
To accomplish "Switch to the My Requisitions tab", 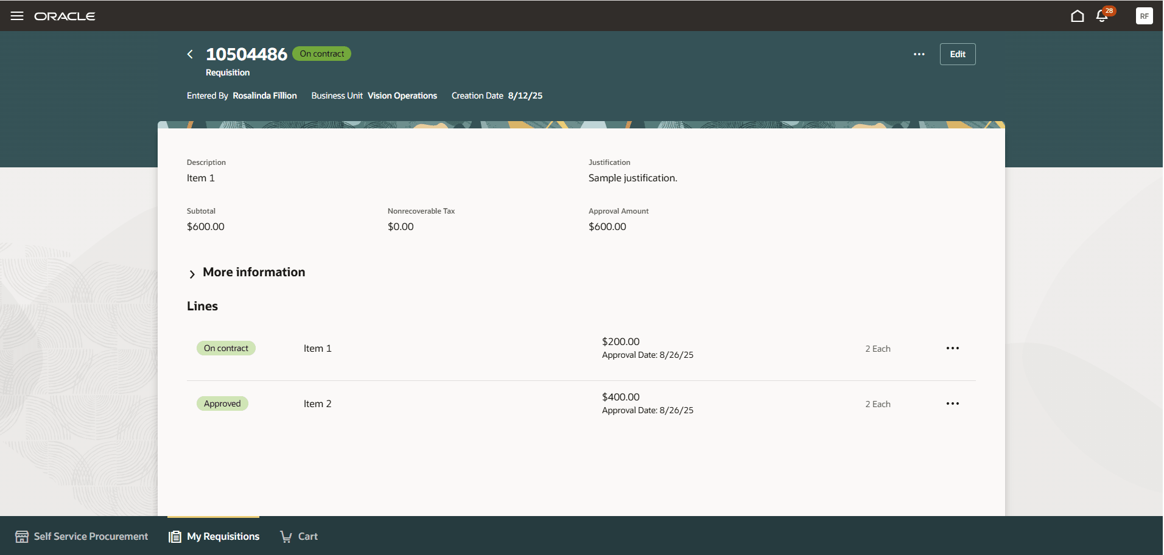I will coord(222,536).
